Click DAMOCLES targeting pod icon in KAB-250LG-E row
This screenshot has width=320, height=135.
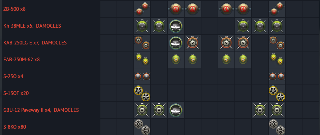point(176,43)
